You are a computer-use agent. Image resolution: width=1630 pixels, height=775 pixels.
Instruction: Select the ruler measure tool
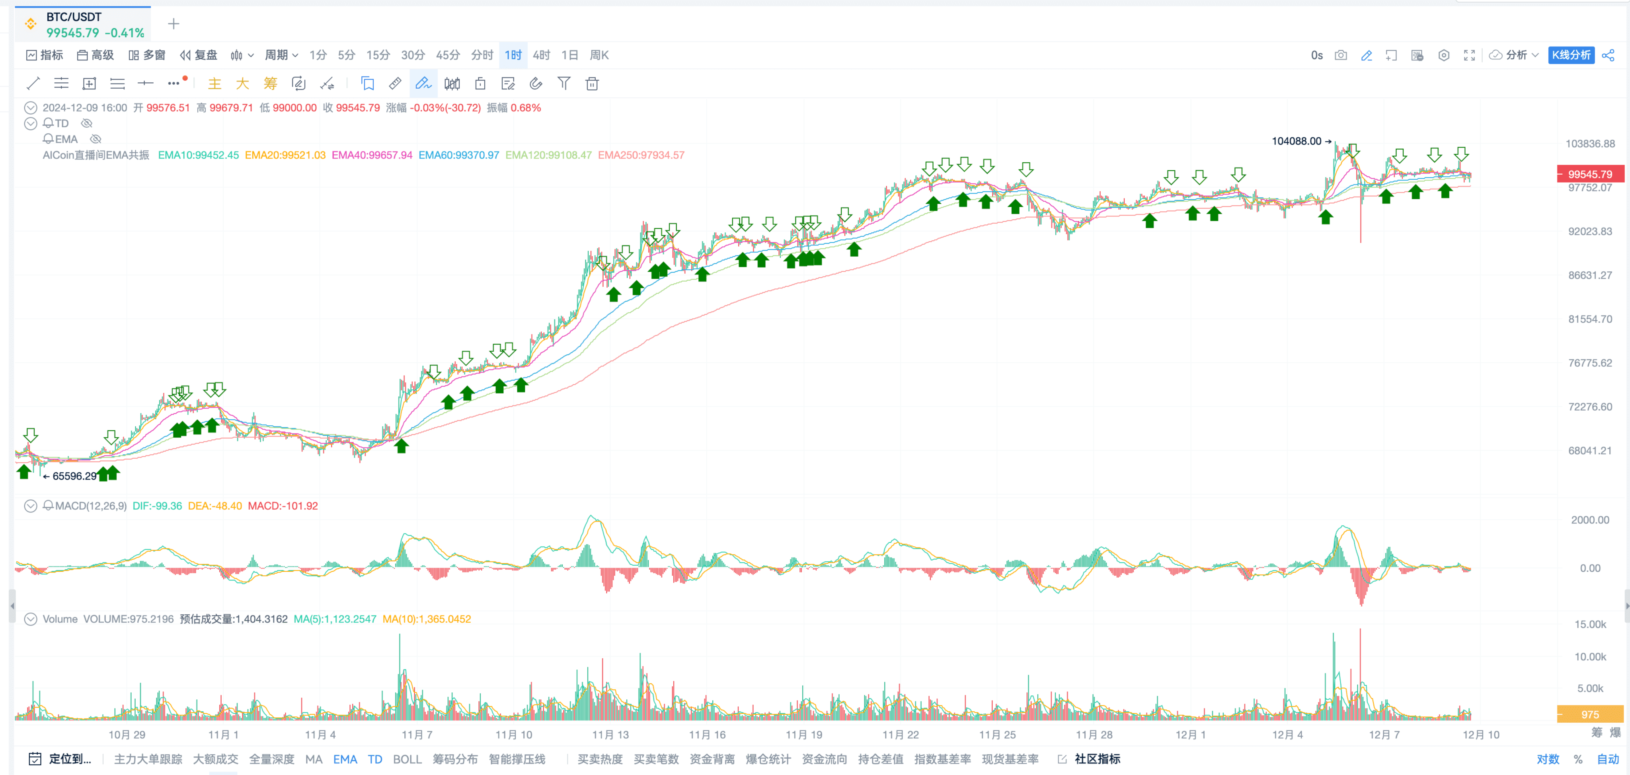tap(395, 84)
